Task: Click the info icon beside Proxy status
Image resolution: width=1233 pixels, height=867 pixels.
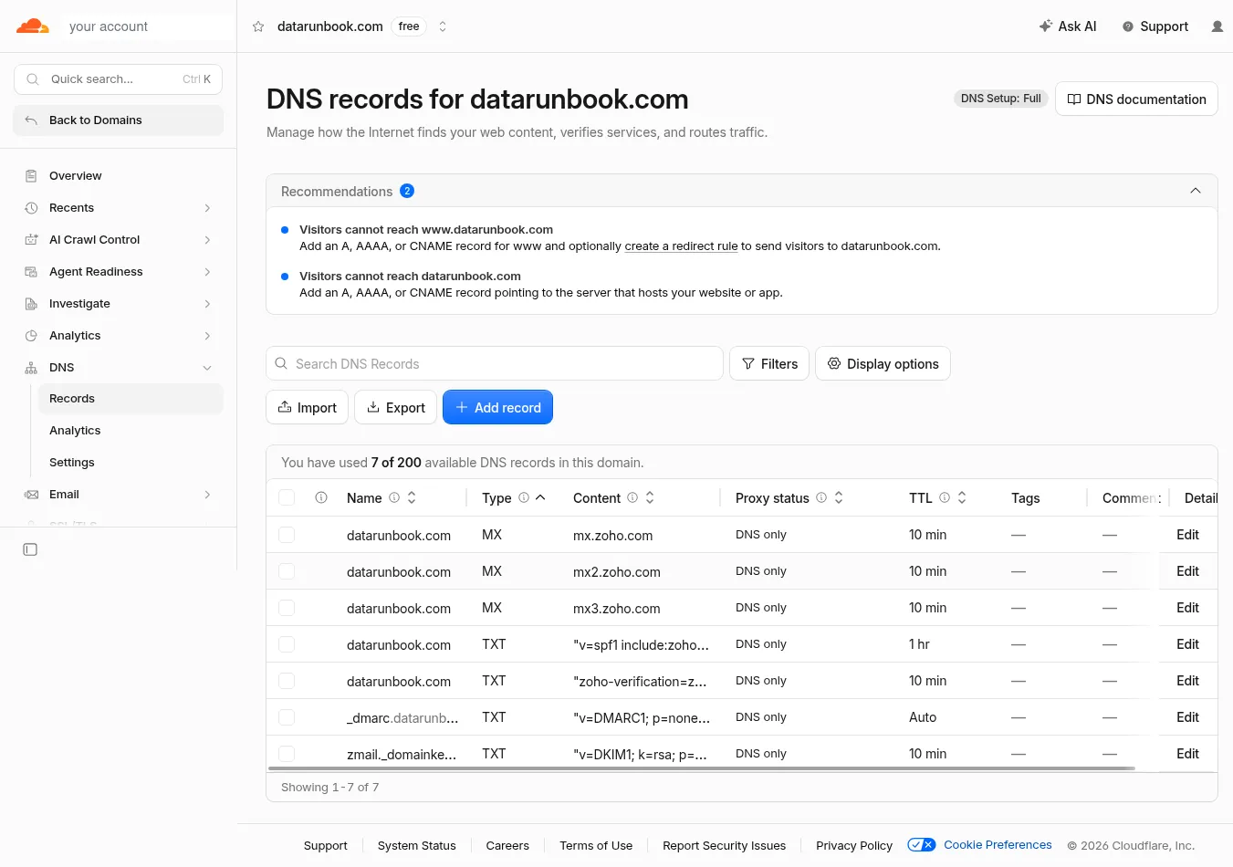Action: click(821, 497)
